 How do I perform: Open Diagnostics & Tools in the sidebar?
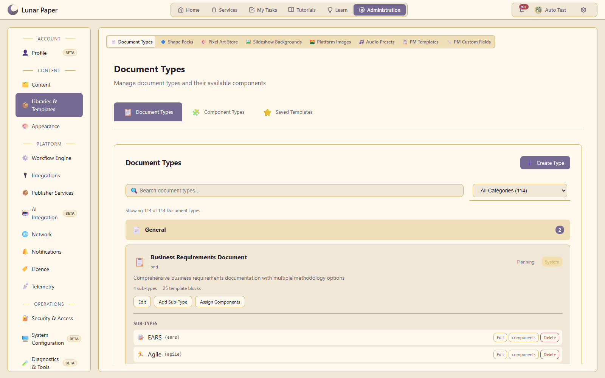pyautogui.click(x=49, y=363)
